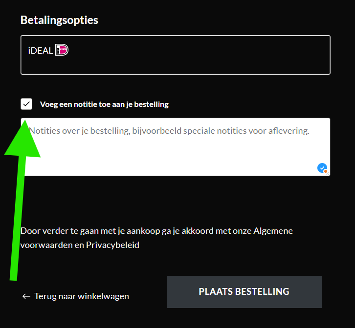The width and height of the screenshot is (355, 328).
Task: Open the Privacybeleid link
Action: pos(112,245)
